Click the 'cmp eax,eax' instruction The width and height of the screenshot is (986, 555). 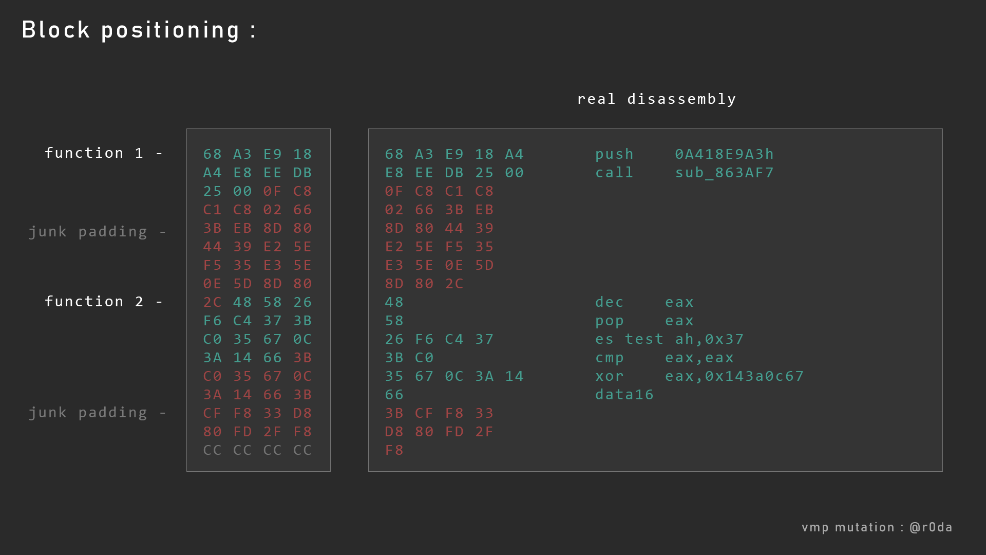[665, 358]
